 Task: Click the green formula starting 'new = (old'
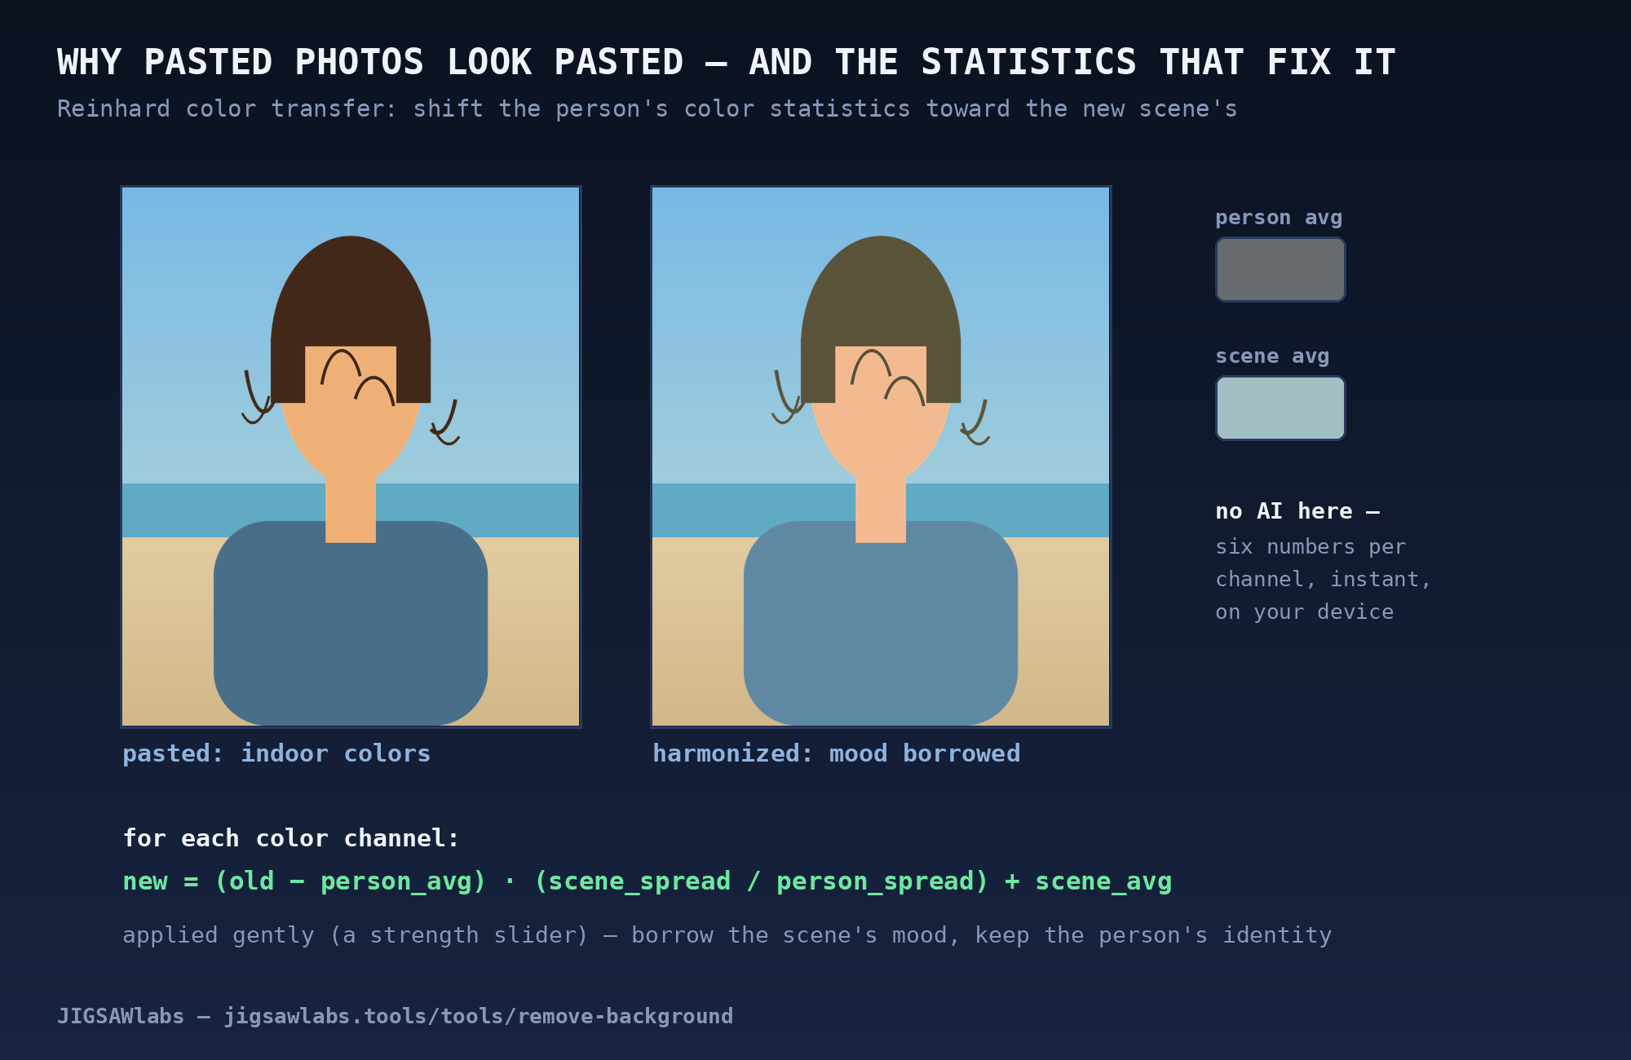coord(647,881)
